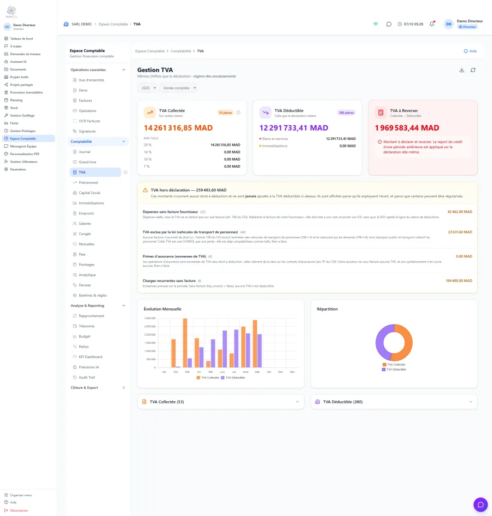Open Factures in Opérations courantes
This screenshot has height=516, width=492.
[85, 101]
